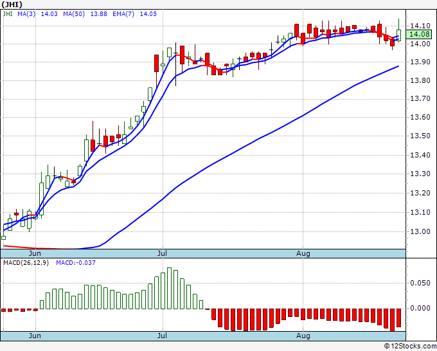Click the current price tag 14.08
Viewport: 437px width, 351px height.
(420, 34)
